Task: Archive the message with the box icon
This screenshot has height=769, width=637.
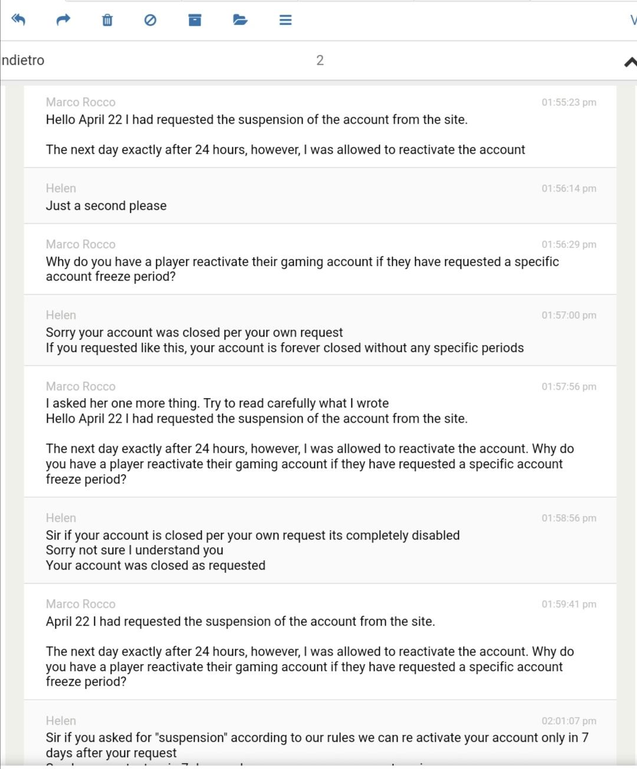Action: tap(195, 20)
